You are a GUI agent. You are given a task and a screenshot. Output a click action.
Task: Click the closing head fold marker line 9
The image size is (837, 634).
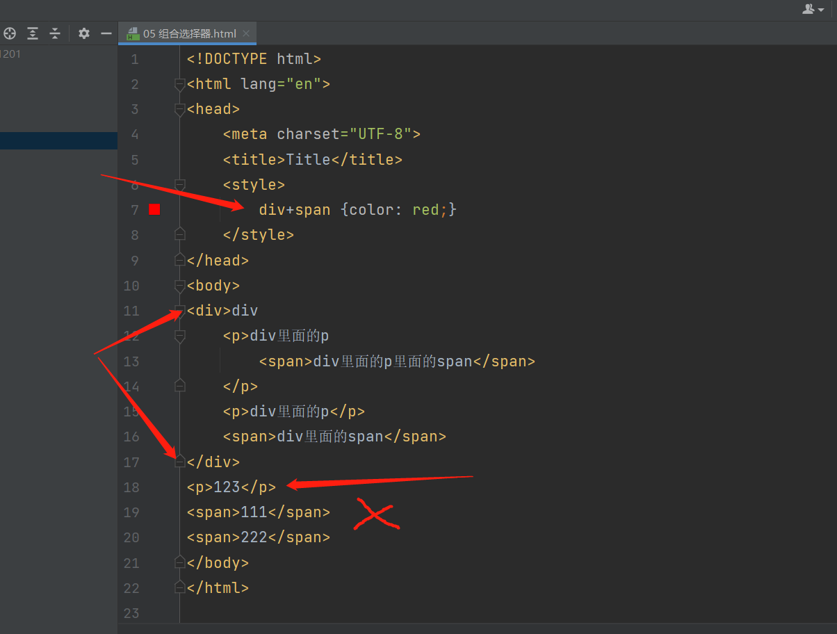(x=179, y=259)
